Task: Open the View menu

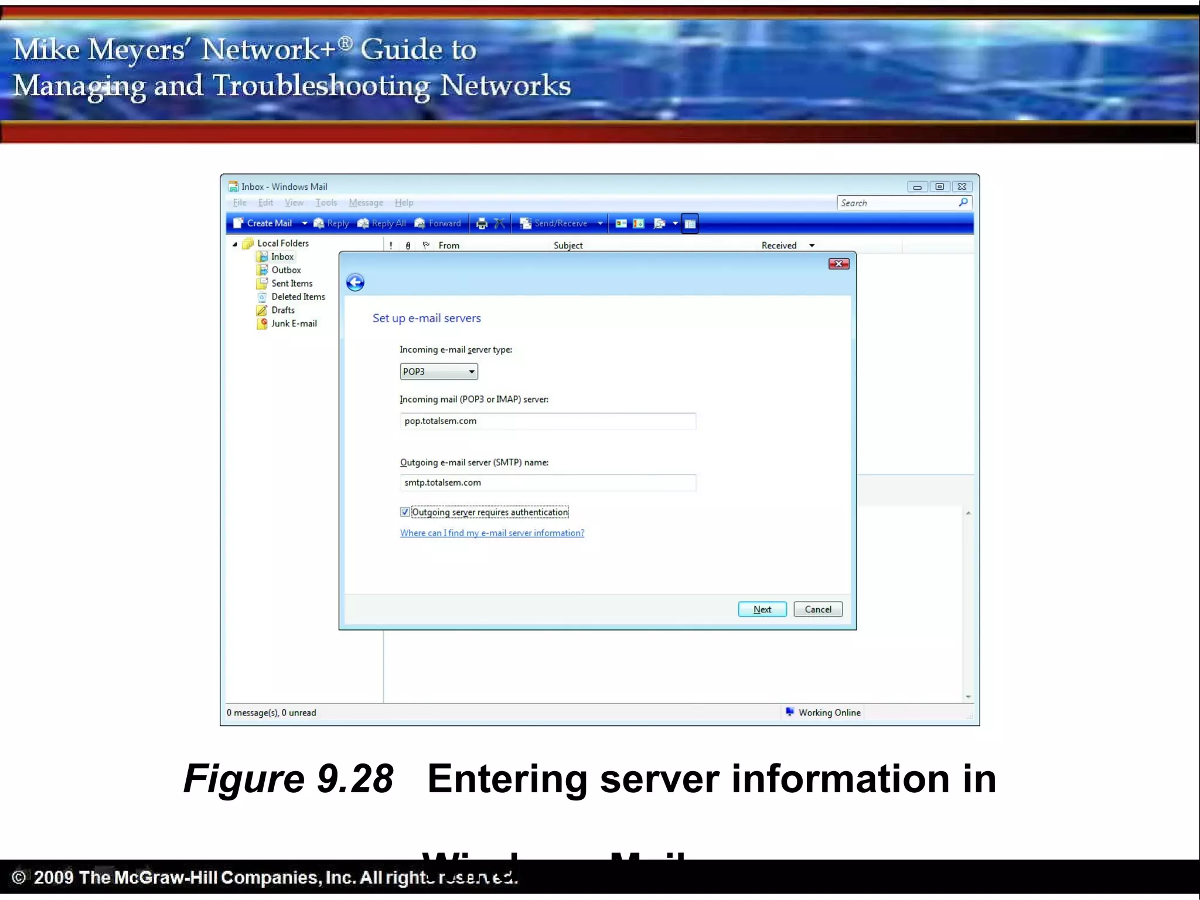Action: 294,203
